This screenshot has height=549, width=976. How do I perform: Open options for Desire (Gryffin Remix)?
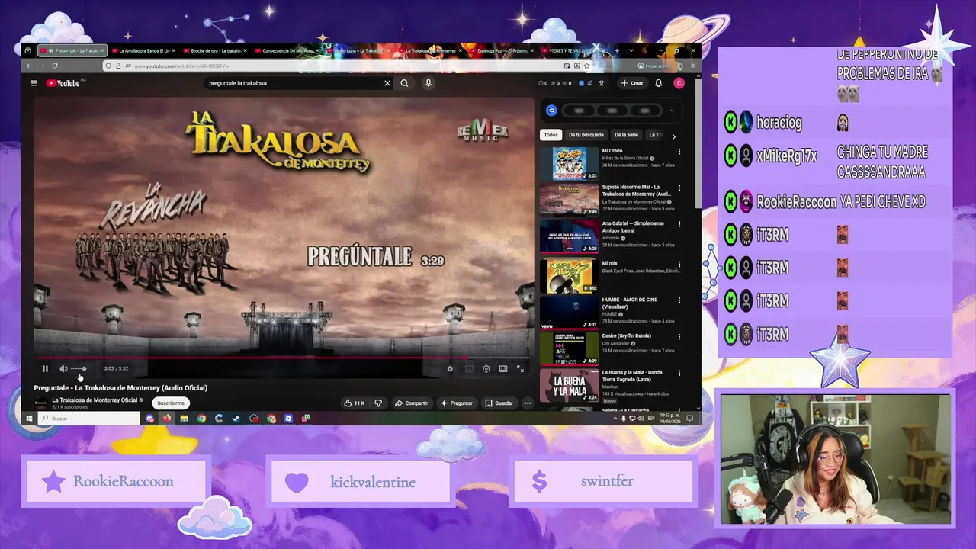click(x=679, y=336)
